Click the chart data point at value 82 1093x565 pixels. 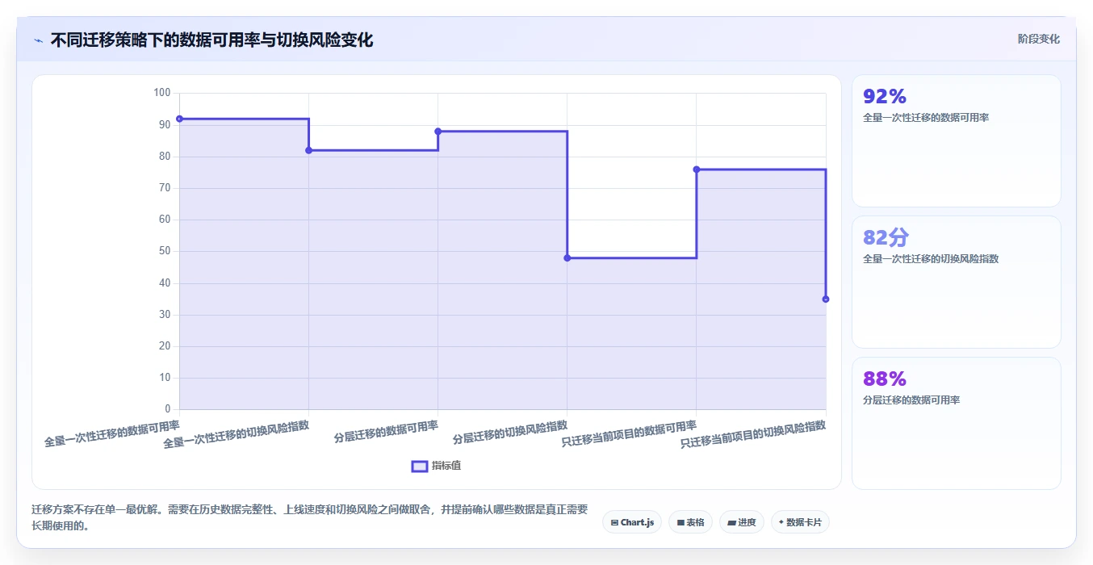(x=308, y=150)
